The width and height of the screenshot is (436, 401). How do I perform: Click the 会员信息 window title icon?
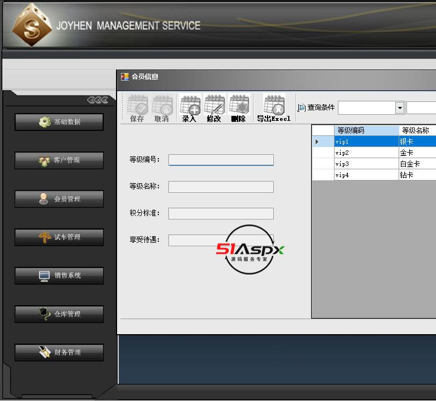click(125, 77)
